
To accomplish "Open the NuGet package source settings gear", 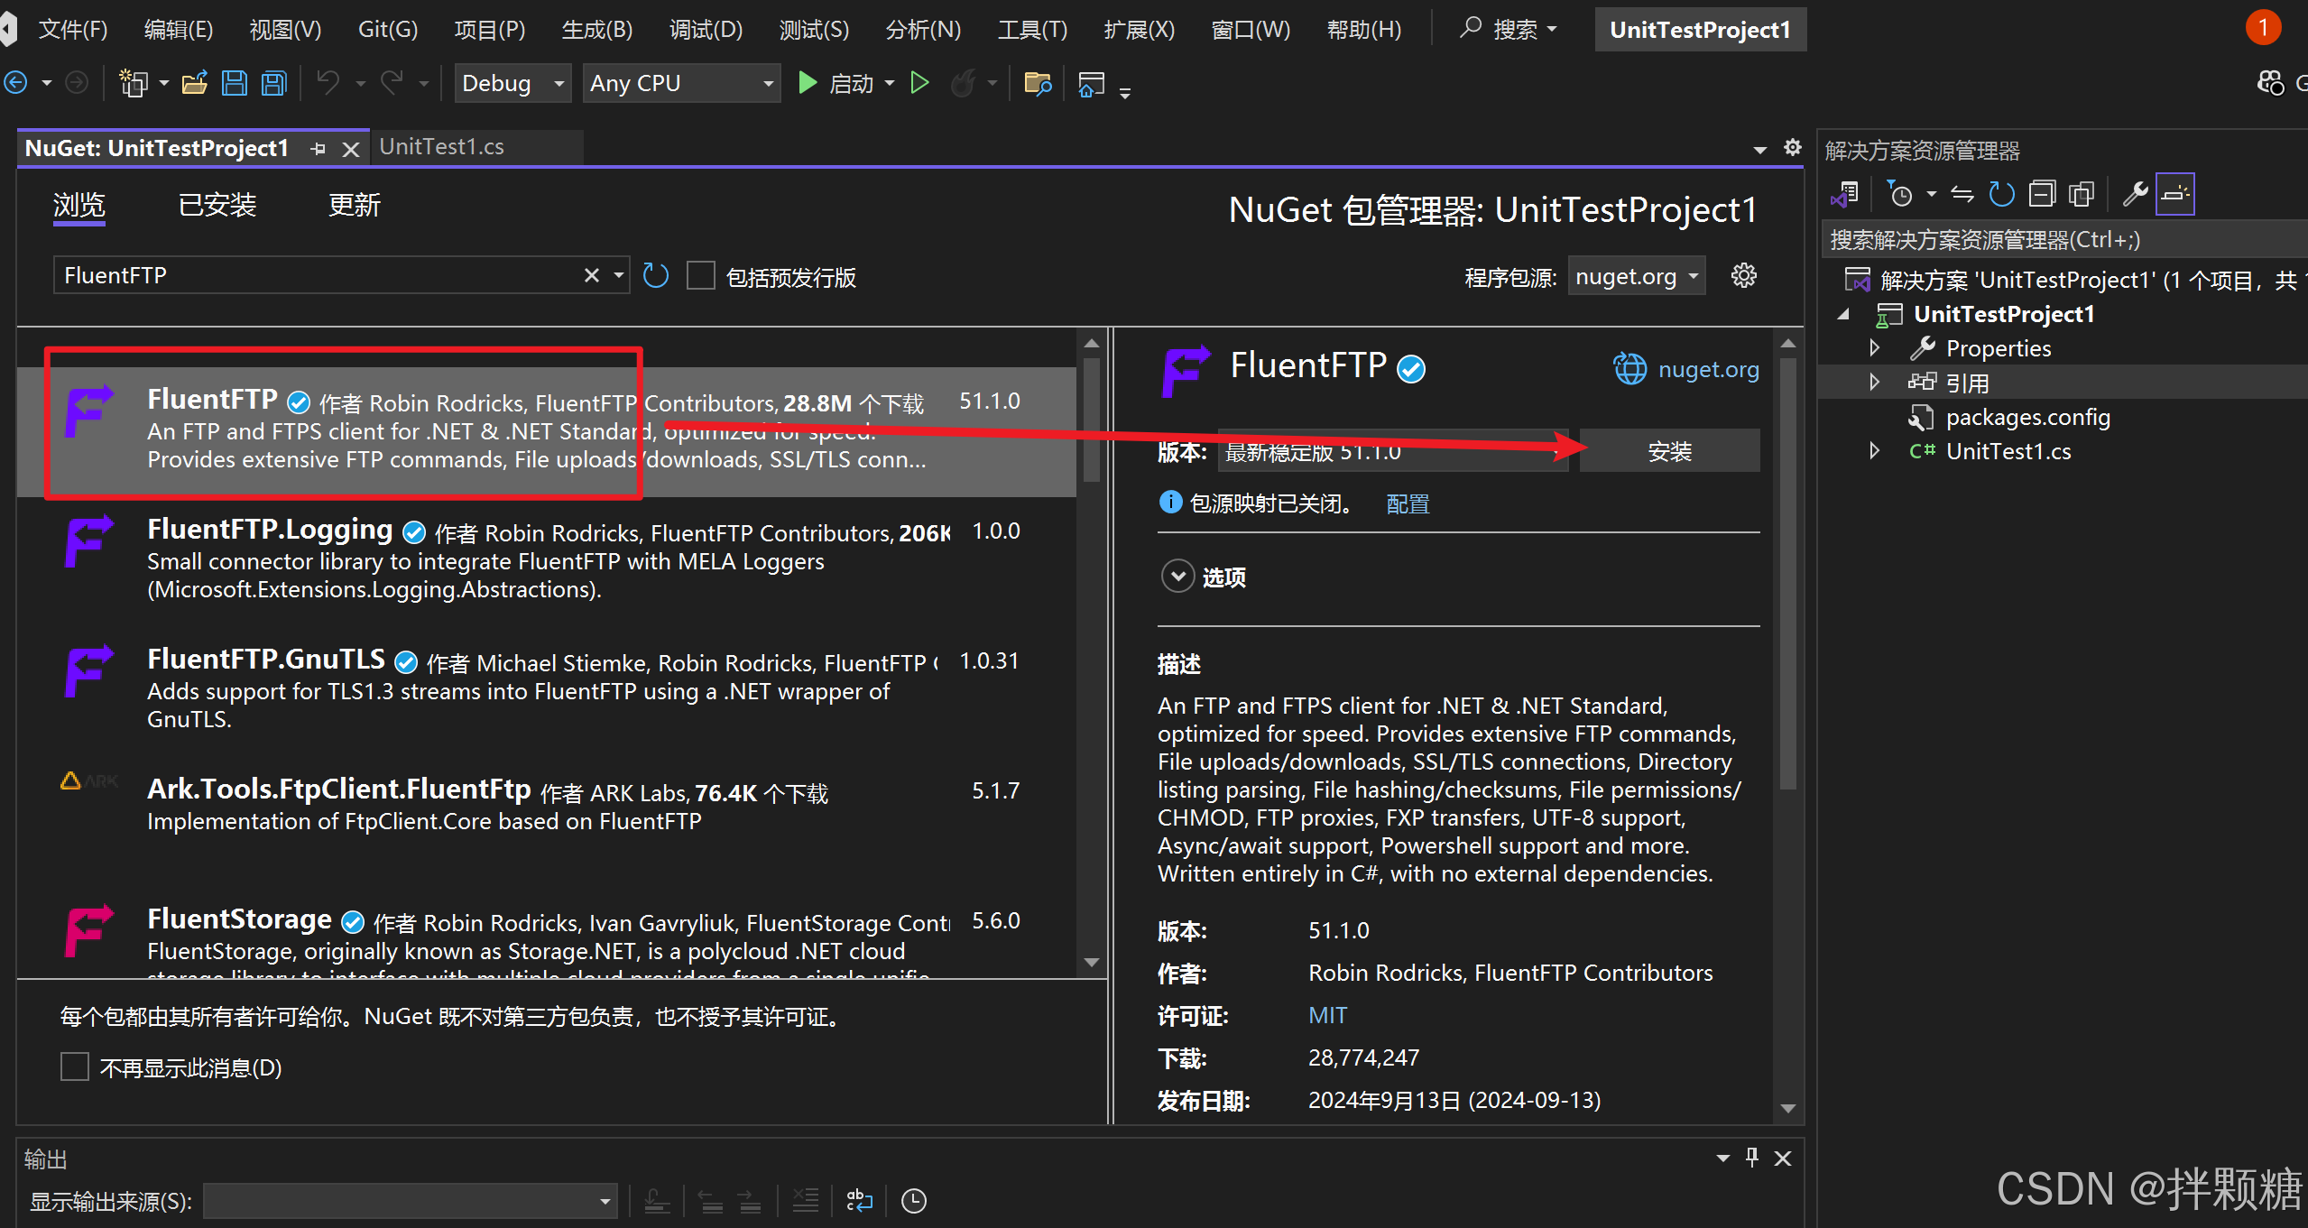I will (1743, 275).
